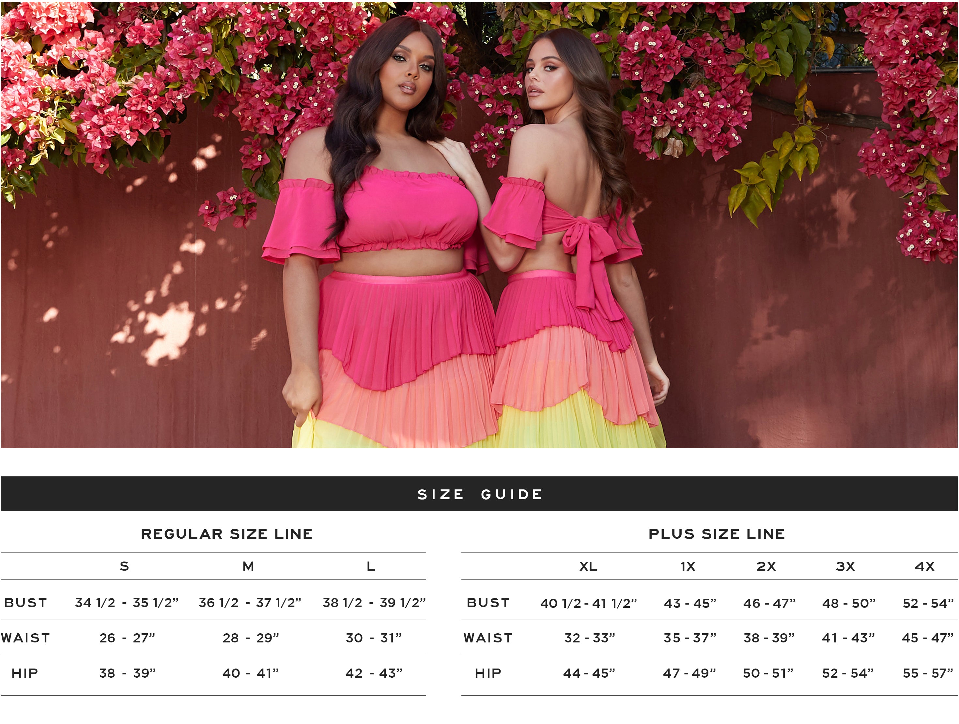Click the 3X size column header
Viewport: 959px width, 724px height.
(x=845, y=566)
